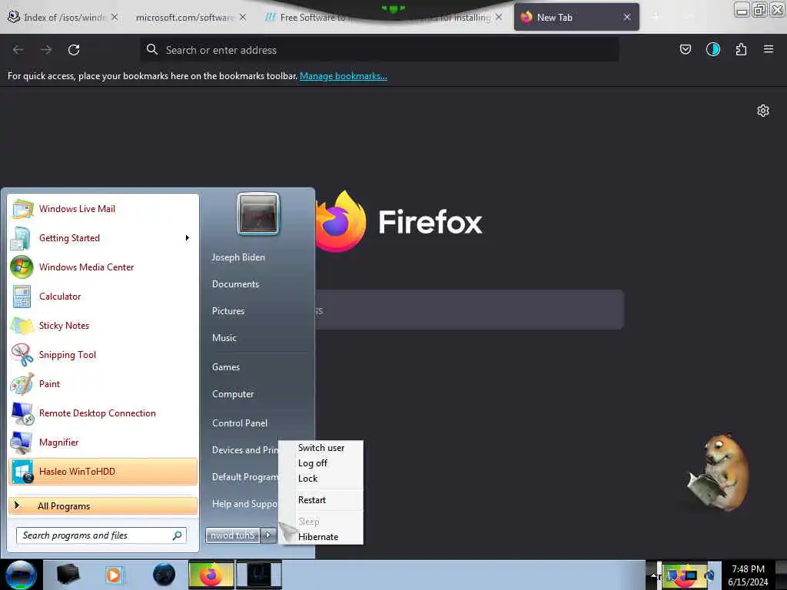Viewport: 787px width, 590px height.
Task: Open New Tab personalize gear
Action: point(763,111)
